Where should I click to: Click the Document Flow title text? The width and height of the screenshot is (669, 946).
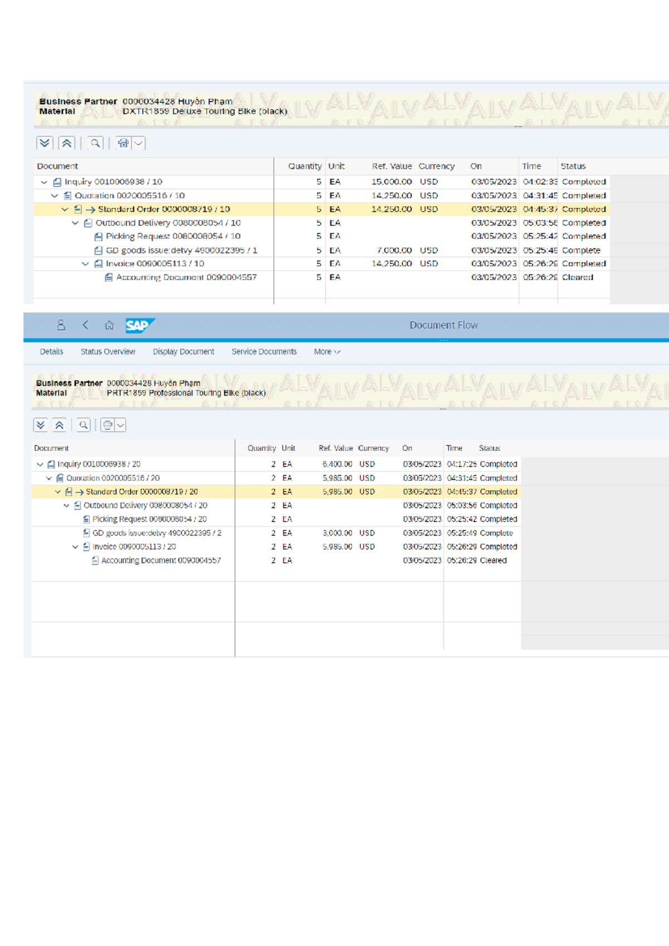[444, 325]
